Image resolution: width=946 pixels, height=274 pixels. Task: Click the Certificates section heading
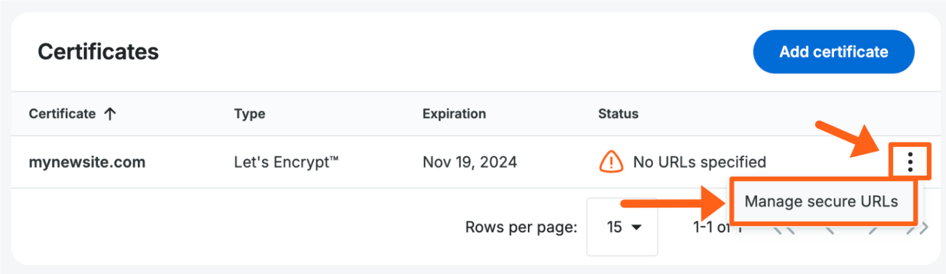point(99,52)
